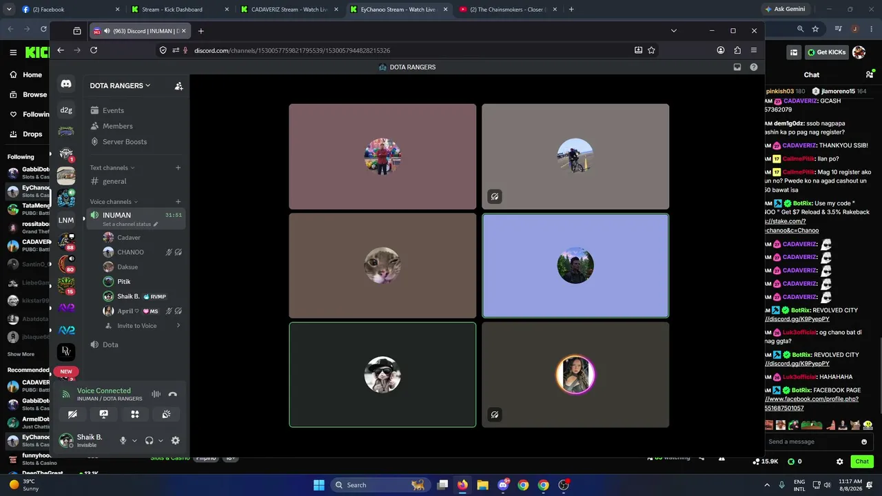This screenshot has width=882, height=496.
Task: Open Browse in the Kick sidebar
Action: tap(28, 94)
